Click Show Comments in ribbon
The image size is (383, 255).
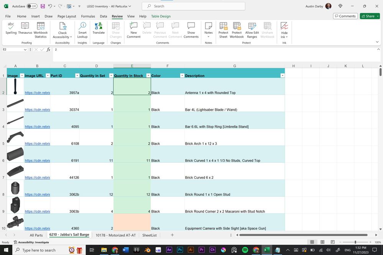(191, 30)
